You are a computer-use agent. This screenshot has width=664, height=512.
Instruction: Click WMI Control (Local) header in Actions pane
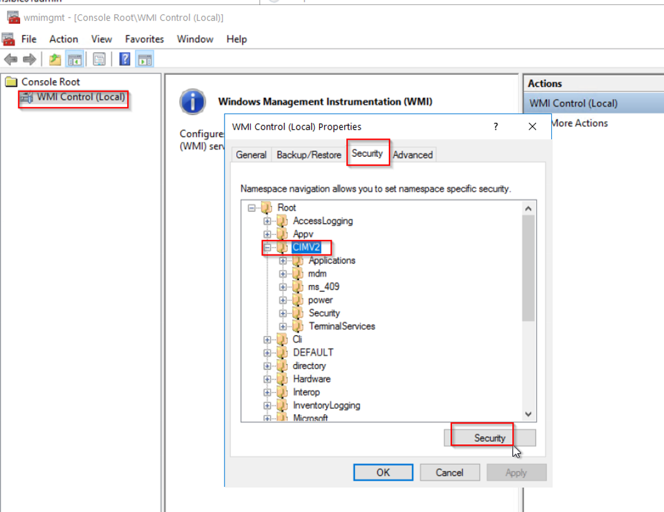594,103
